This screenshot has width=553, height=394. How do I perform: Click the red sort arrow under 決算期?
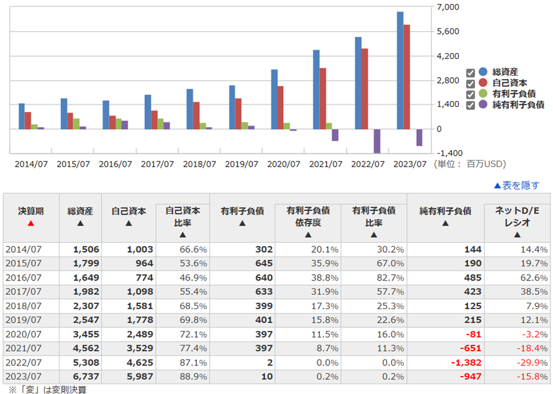pos(31,224)
